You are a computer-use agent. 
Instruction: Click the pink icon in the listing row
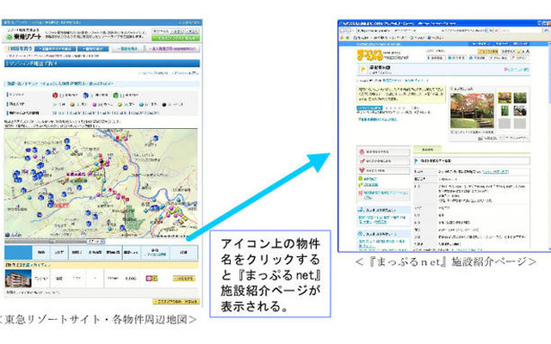coord(149,279)
